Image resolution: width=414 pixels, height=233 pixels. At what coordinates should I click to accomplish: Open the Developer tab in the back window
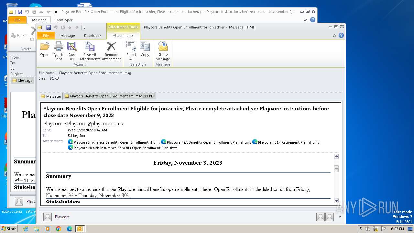[x=64, y=20]
